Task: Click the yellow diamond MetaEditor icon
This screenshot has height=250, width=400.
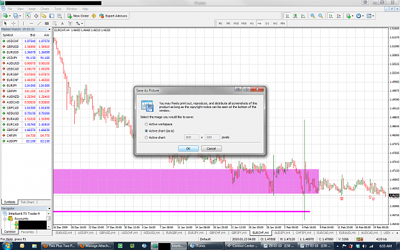Action: click(94, 16)
